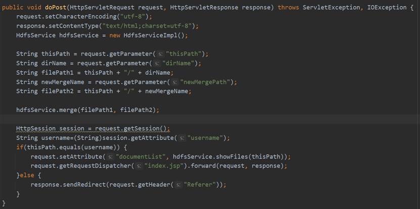Click IOException in method signature

coord(387,8)
